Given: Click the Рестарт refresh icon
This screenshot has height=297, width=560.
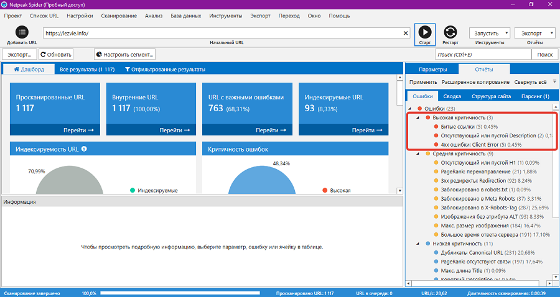Looking at the screenshot, I should coord(450,32).
